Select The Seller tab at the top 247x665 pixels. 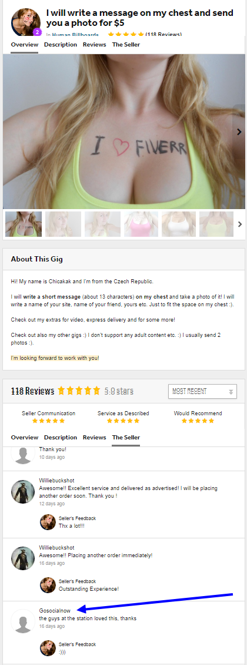coord(126,45)
